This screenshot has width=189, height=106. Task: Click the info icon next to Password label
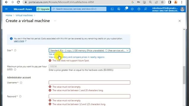point(20,96)
